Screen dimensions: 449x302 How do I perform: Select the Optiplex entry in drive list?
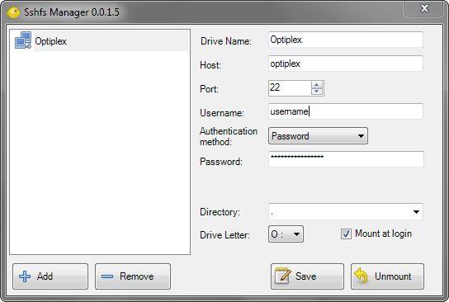pyautogui.click(x=100, y=41)
